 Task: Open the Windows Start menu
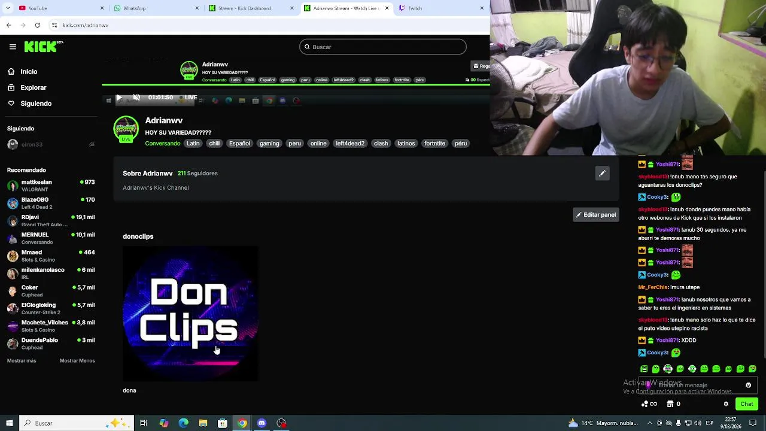(8, 423)
